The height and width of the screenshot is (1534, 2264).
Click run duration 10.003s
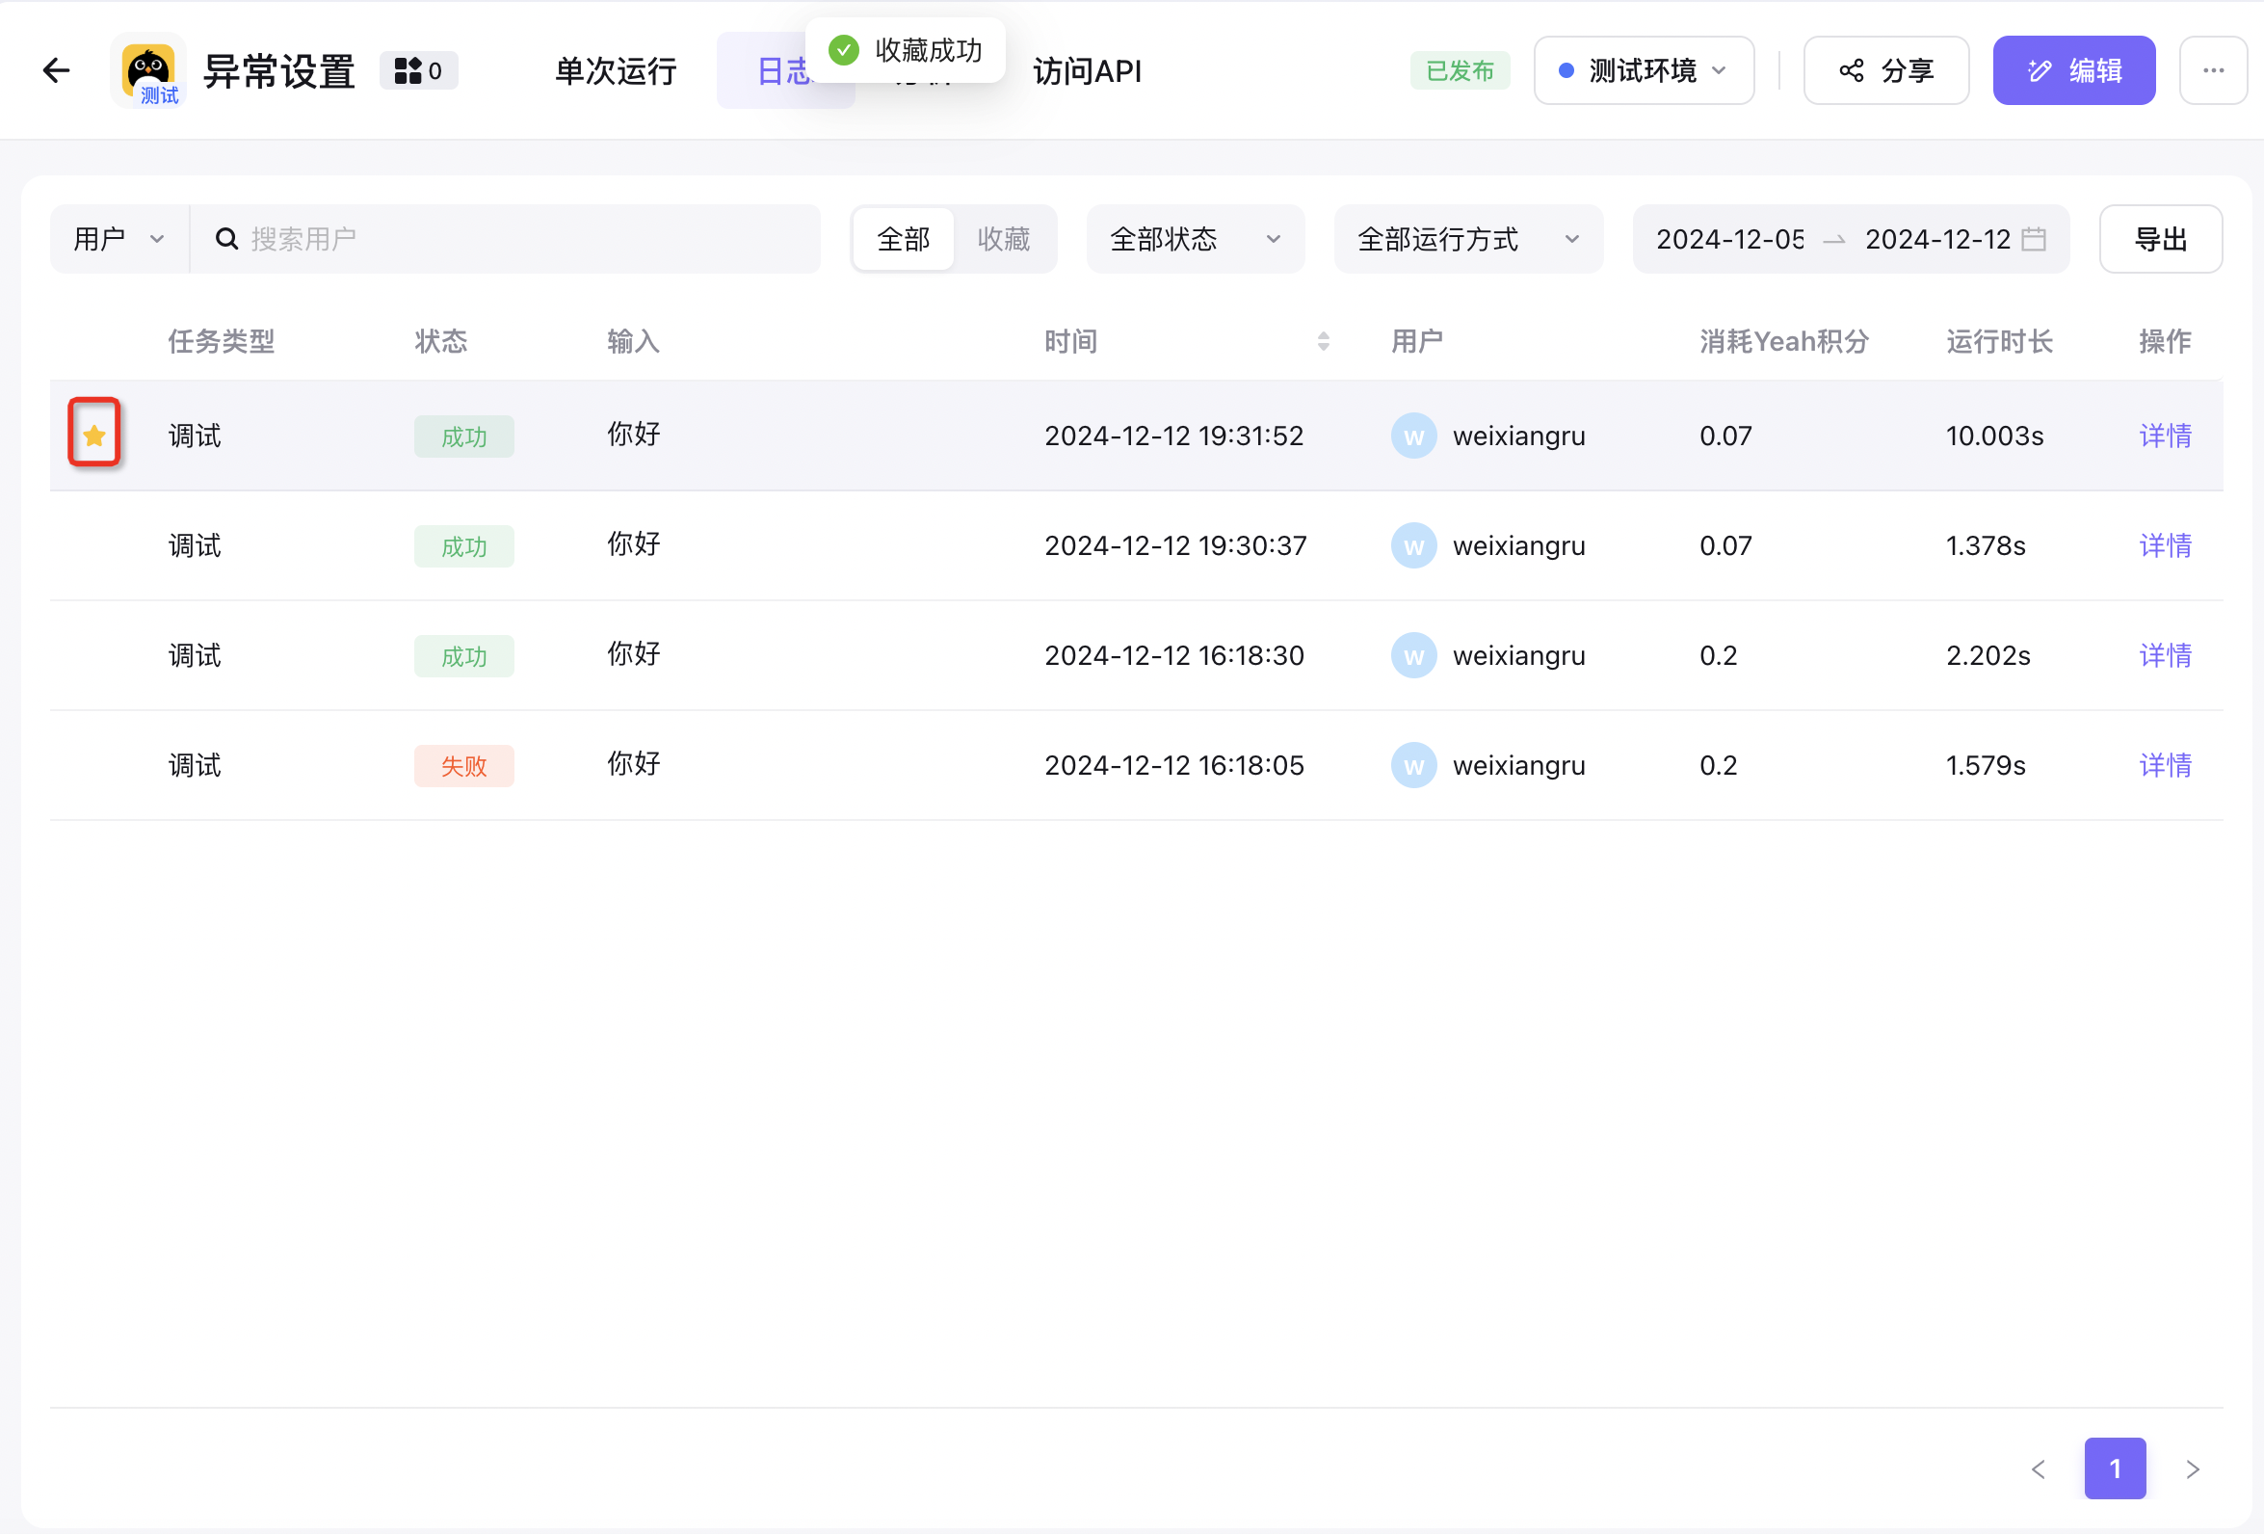coord(1994,436)
